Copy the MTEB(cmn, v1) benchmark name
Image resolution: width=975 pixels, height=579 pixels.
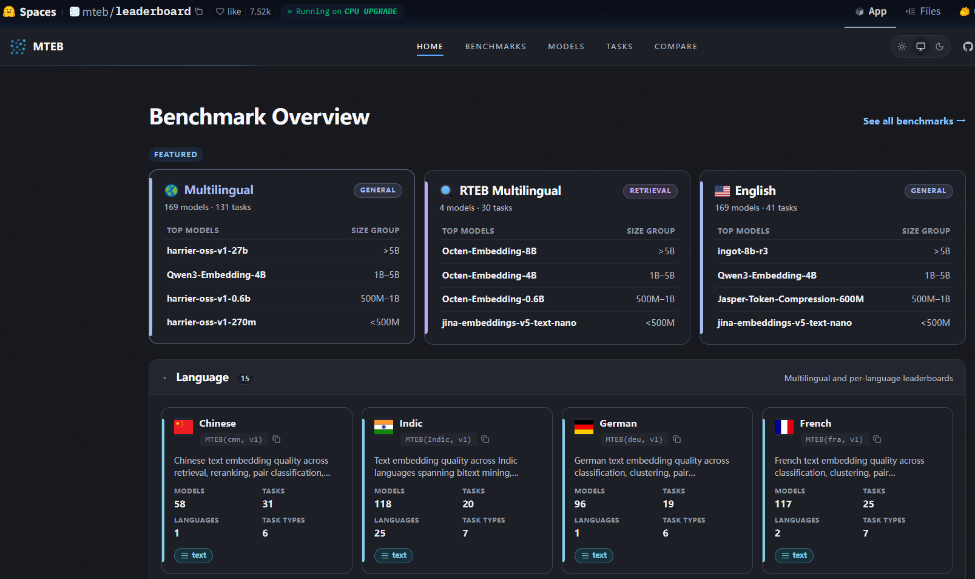coord(277,439)
